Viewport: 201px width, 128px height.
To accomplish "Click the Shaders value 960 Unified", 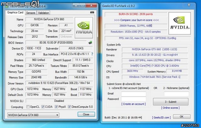I will pyautogui.click(x=38, y=60).
